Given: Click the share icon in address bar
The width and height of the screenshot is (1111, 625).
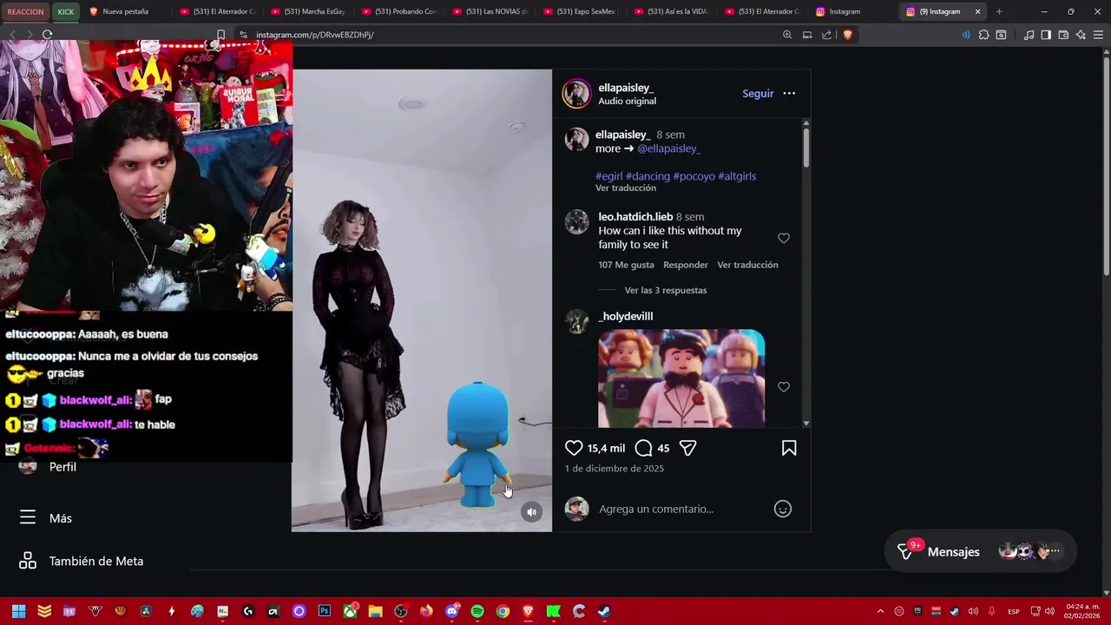Looking at the screenshot, I should [x=826, y=35].
